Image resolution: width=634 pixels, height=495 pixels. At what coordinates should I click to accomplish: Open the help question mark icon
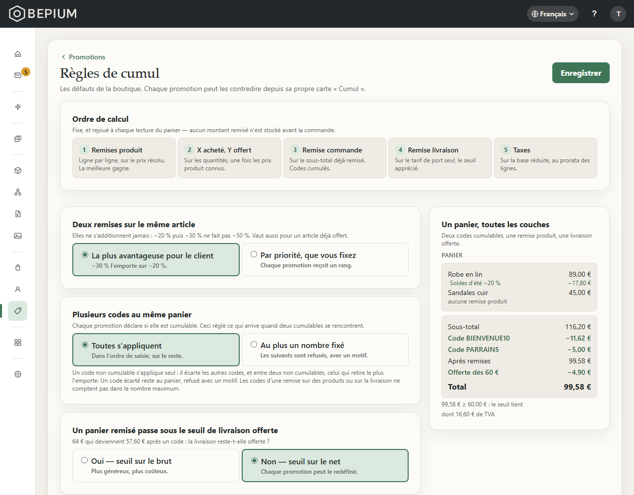pyautogui.click(x=594, y=14)
